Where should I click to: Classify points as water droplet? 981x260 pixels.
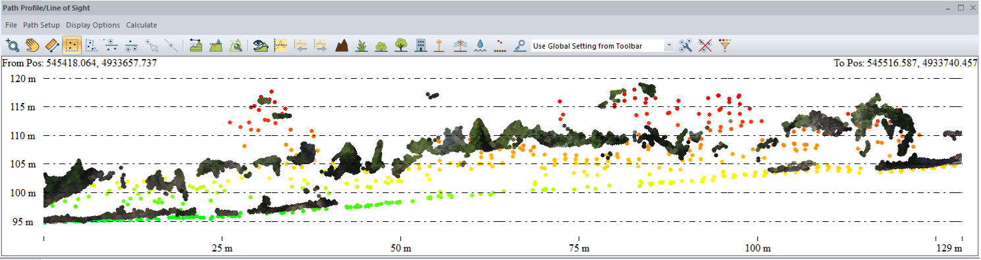pos(481,45)
